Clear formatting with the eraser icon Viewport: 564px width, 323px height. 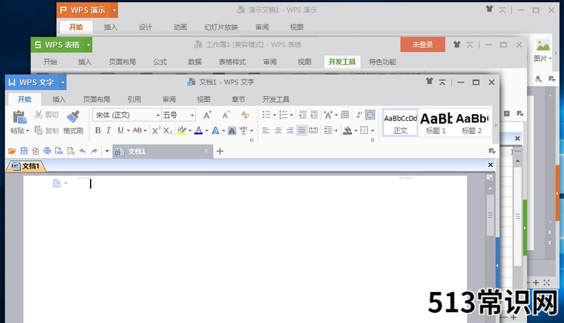click(x=245, y=115)
